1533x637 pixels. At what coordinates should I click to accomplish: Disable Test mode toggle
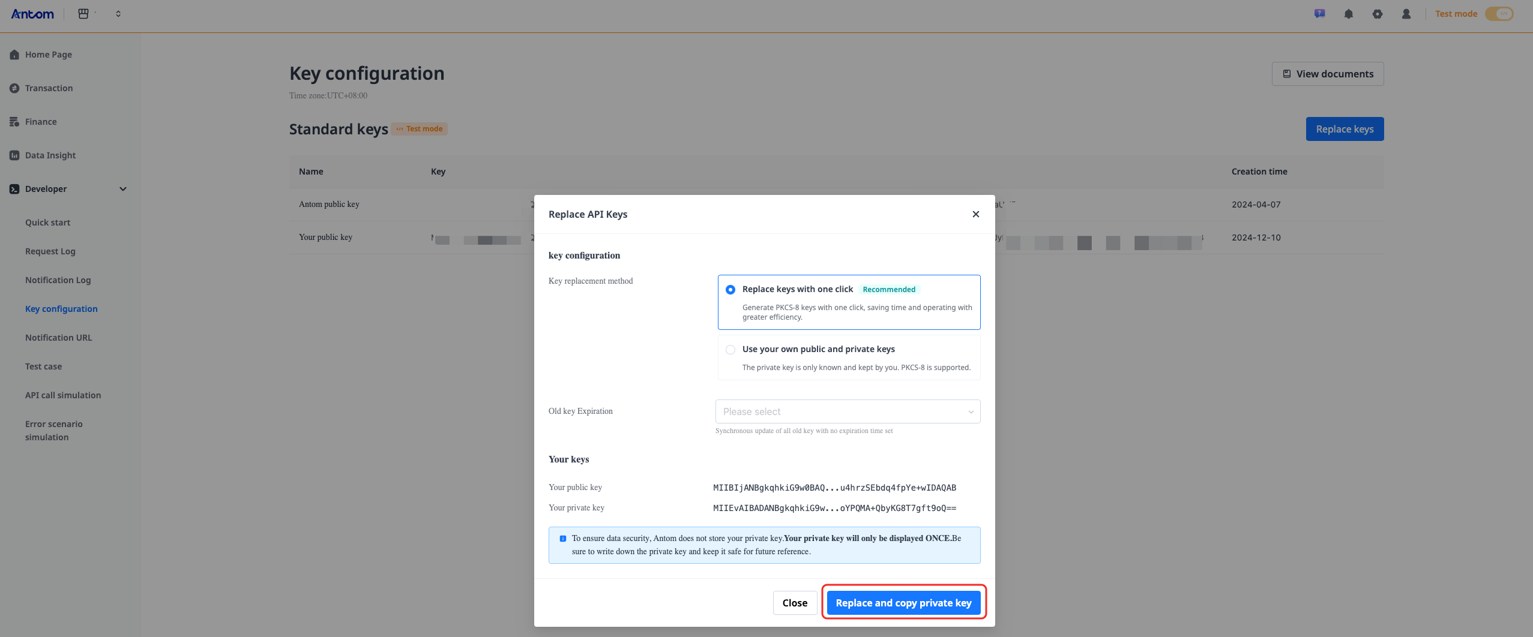click(x=1499, y=13)
